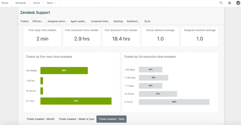Switch to the Tickets tab
The image size is (241, 125).
tap(25, 21)
